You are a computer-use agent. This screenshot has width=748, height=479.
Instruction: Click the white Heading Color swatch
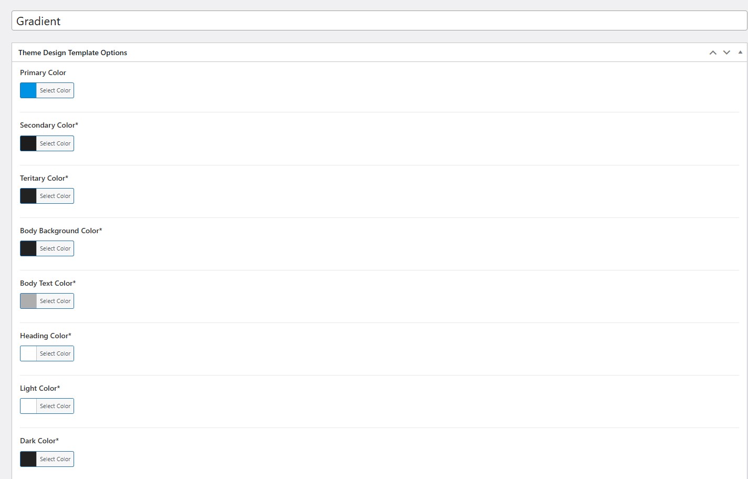(x=28, y=353)
